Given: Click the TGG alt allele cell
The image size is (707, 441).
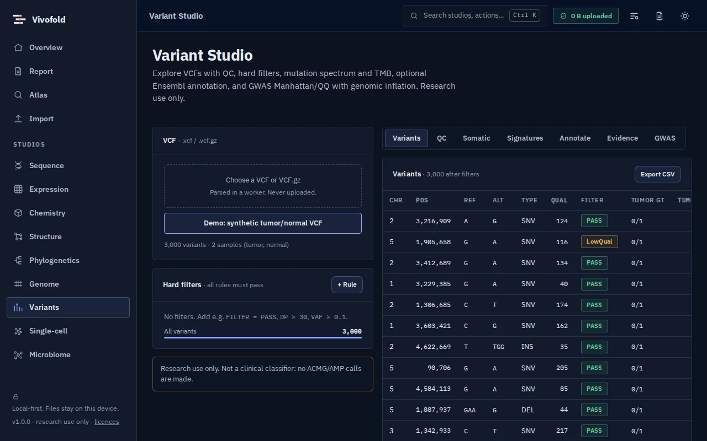Looking at the screenshot, I should tap(498, 347).
